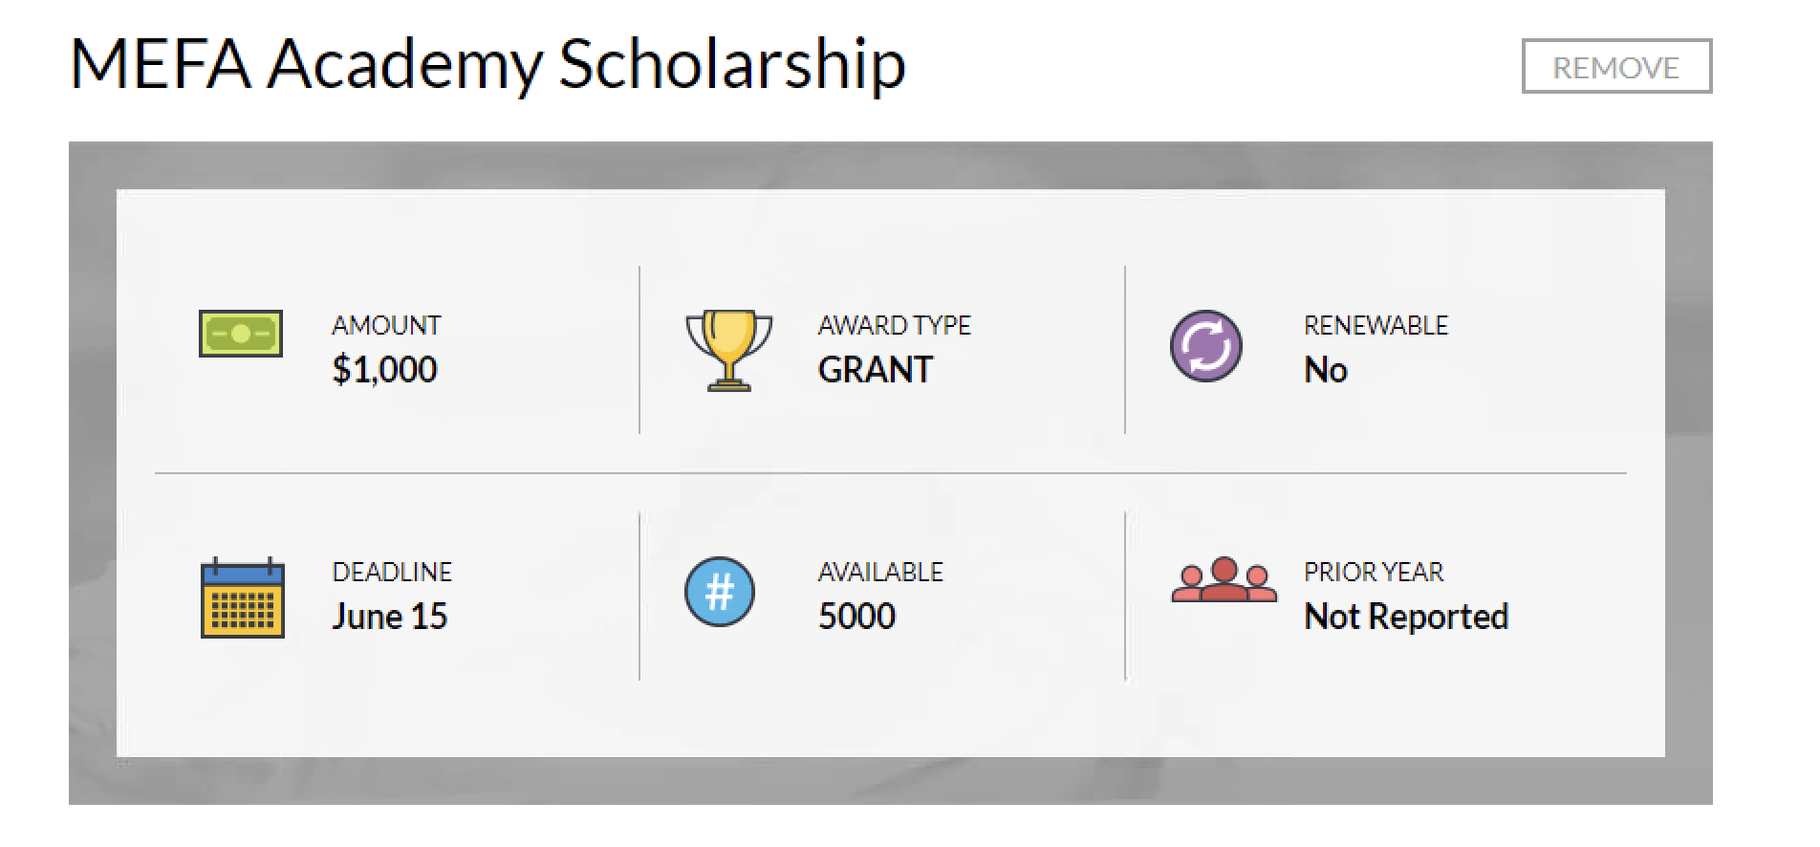Select the June 15 deadline text

click(x=389, y=616)
